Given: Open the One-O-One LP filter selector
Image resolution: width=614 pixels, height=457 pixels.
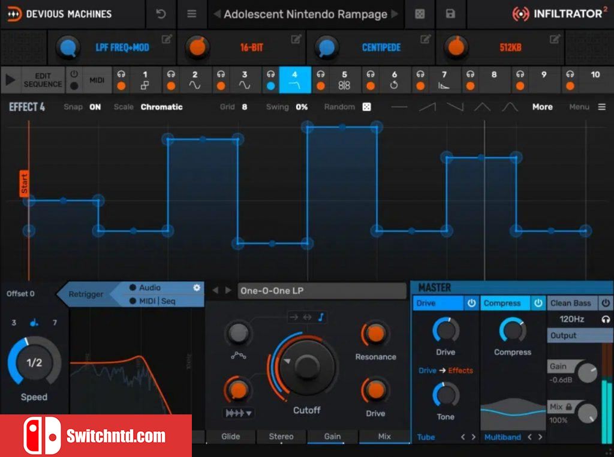Looking at the screenshot, I should (322, 291).
